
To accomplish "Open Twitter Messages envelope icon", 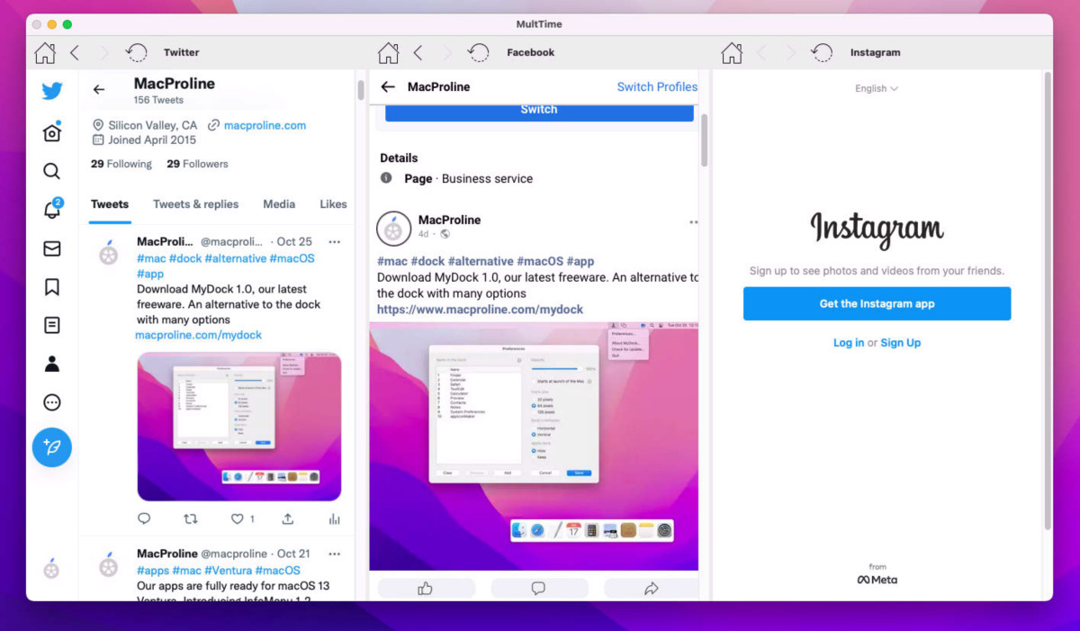I will click(52, 248).
